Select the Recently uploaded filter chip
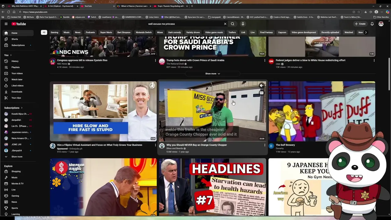This screenshot has height=220, width=391. pyautogui.click(x=330, y=32)
